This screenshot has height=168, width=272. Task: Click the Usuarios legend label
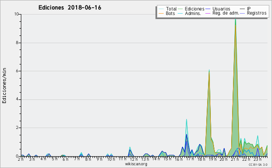click(x=221, y=9)
